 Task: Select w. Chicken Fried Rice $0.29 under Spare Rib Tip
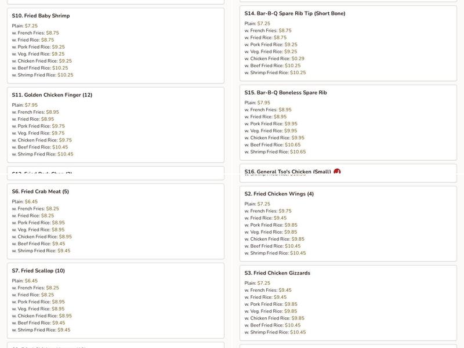(274, 59)
